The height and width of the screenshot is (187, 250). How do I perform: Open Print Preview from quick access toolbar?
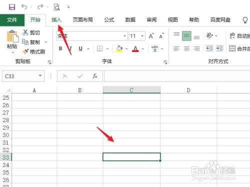[x=56, y=7]
